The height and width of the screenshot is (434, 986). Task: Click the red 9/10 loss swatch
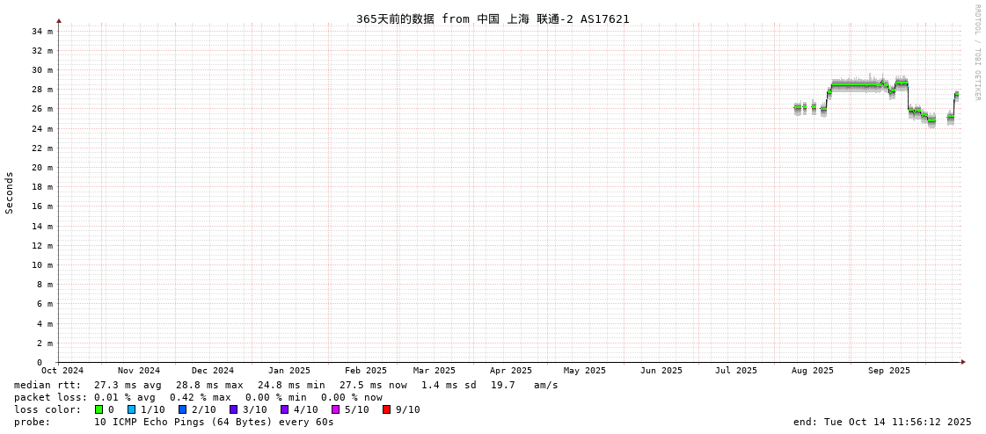[x=386, y=409]
